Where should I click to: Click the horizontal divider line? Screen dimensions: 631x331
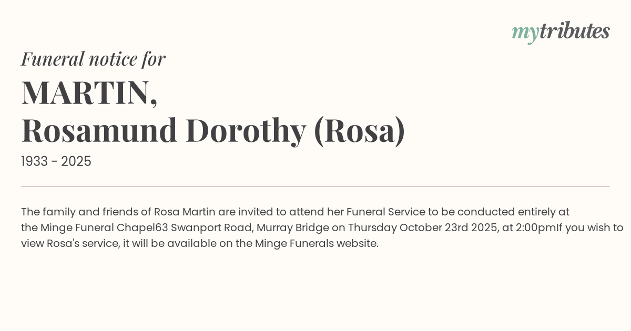tap(315, 187)
